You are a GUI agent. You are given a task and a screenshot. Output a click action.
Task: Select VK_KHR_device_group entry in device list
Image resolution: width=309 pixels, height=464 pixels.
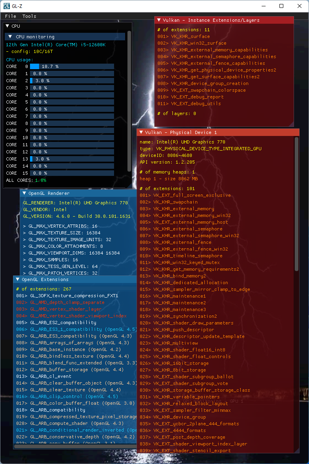[173, 417]
